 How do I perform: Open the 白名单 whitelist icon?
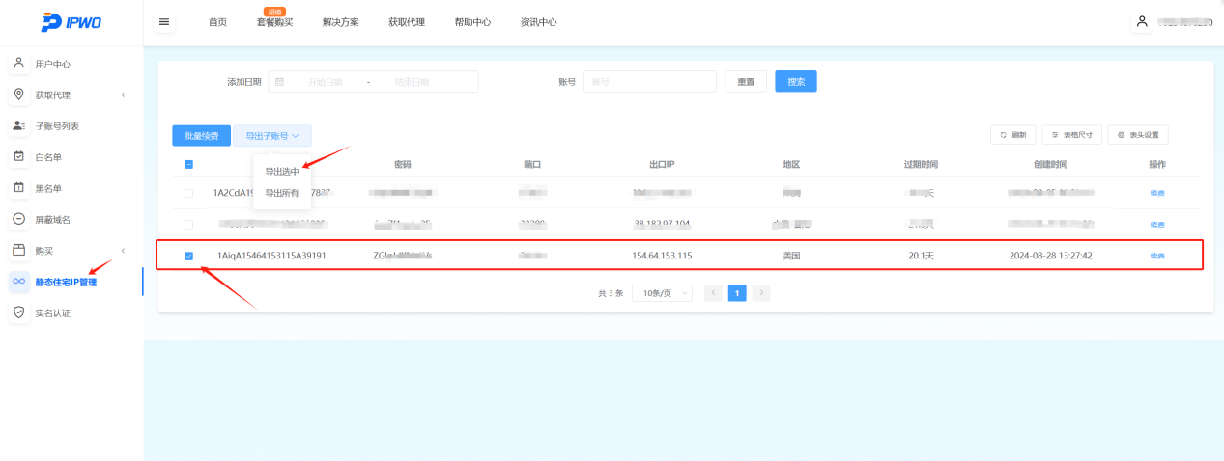click(x=18, y=156)
